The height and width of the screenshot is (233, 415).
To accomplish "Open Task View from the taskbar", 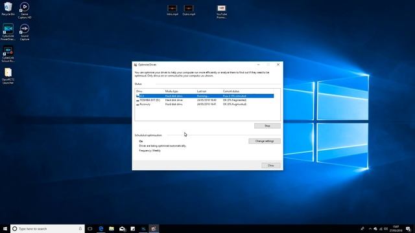I will pyautogui.click(x=90, y=228).
